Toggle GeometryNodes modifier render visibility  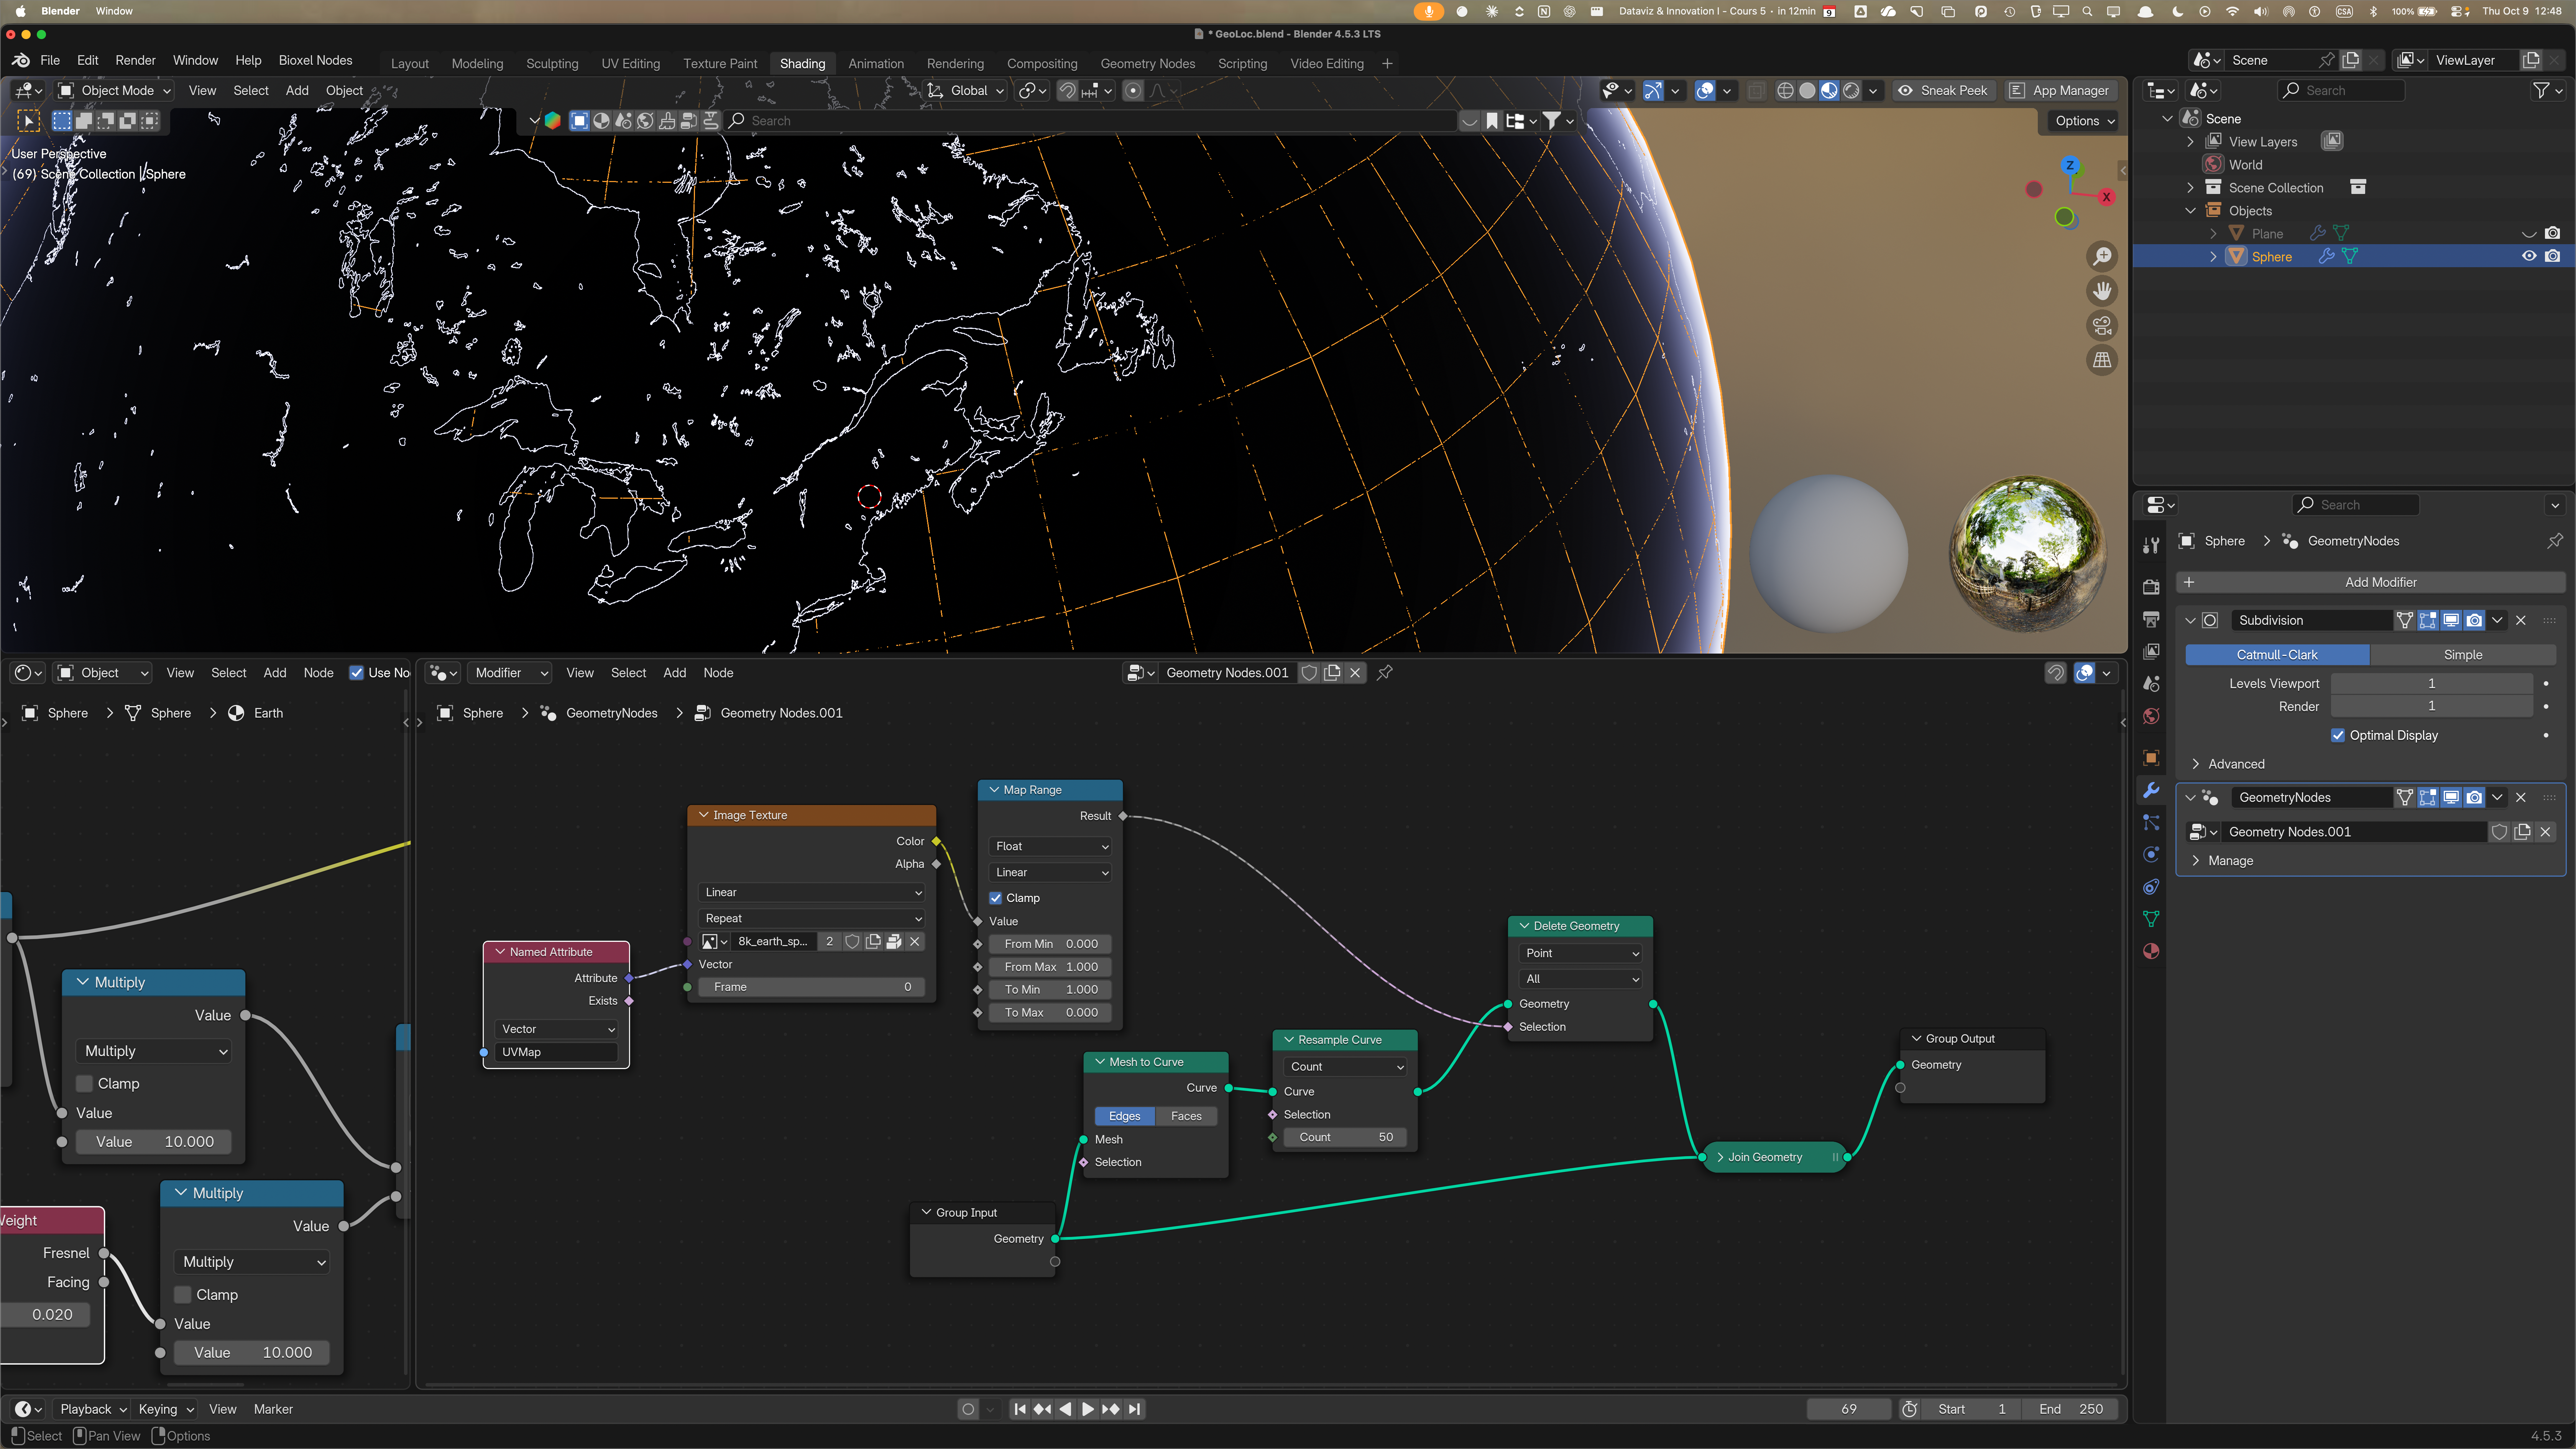pyautogui.click(x=2474, y=797)
